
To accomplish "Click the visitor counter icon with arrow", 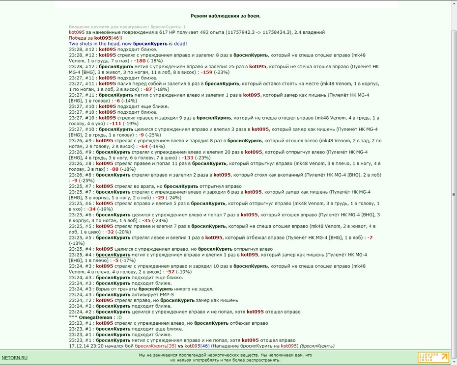I will click(433, 357).
